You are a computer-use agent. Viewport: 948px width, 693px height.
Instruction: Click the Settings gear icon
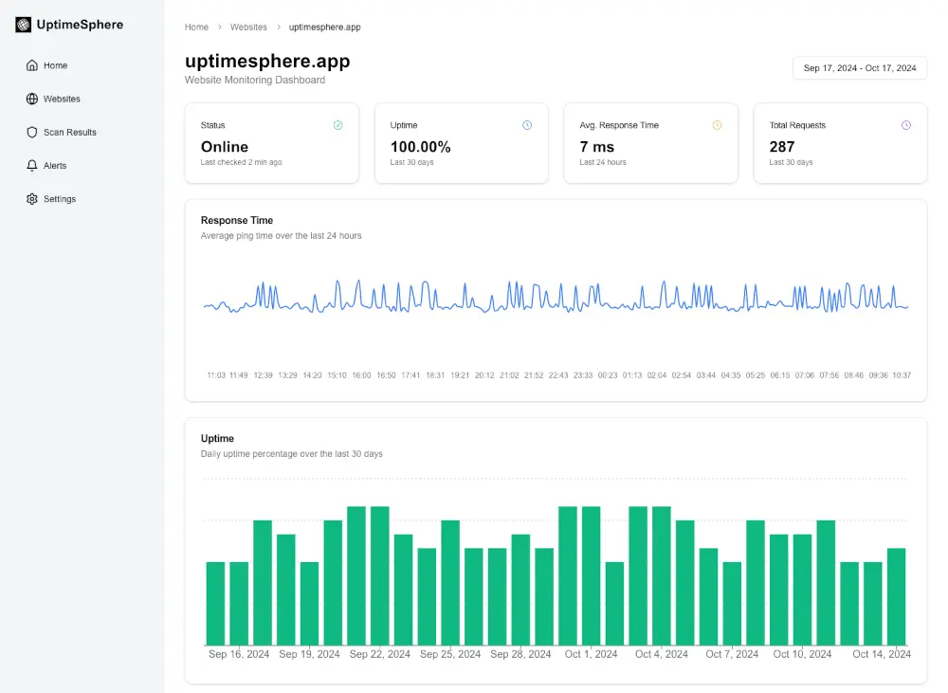32,199
